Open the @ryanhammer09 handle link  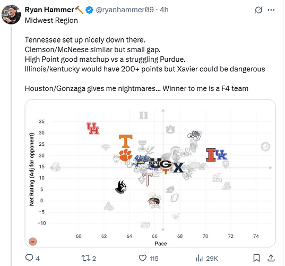point(125,10)
